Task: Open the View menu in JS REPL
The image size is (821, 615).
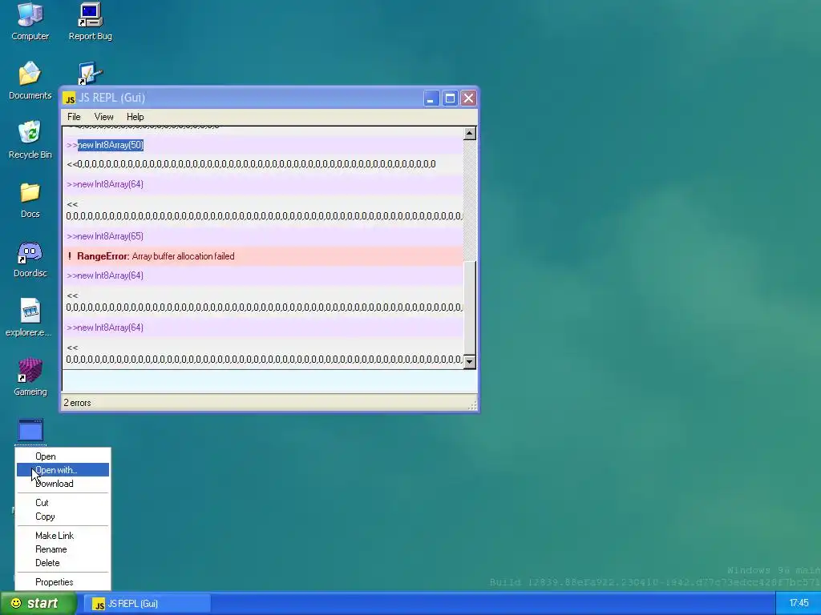Action: point(103,117)
